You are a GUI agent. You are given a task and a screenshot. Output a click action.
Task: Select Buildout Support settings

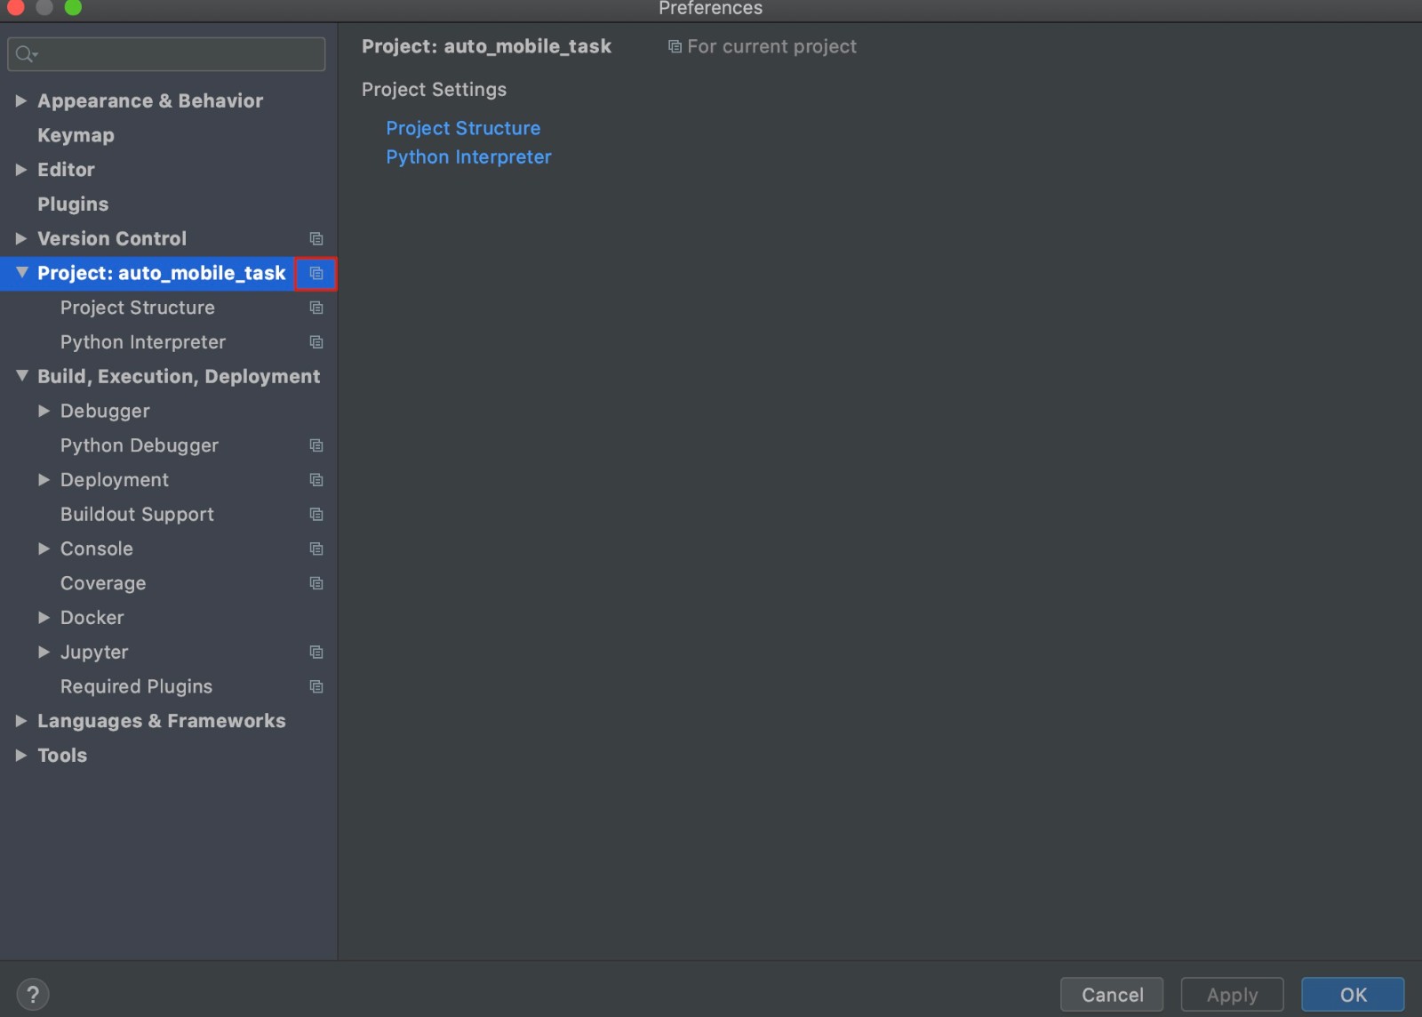(x=137, y=515)
